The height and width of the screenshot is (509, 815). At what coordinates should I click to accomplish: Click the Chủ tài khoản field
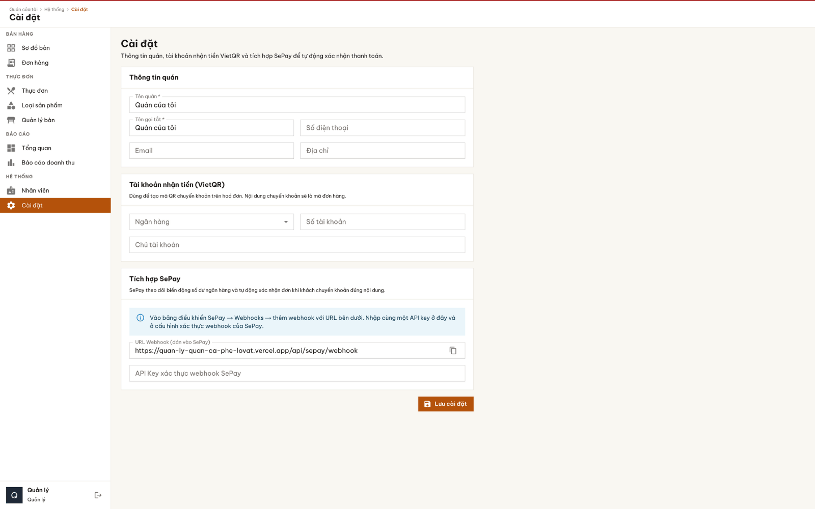297,245
